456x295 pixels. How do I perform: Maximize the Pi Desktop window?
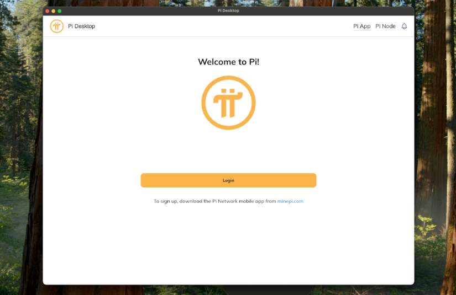point(60,11)
